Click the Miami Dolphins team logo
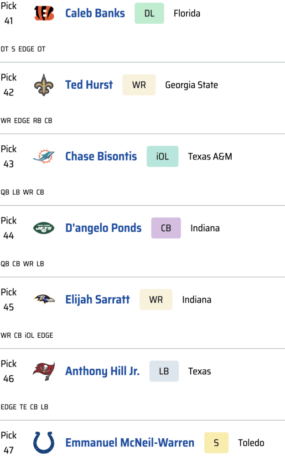This screenshot has height=468, width=285. (x=44, y=157)
